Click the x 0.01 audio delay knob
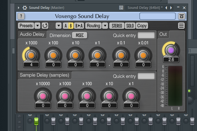Image resolution: width=197 pixels, height=131 pixels. pyautogui.click(x=143, y=55)
